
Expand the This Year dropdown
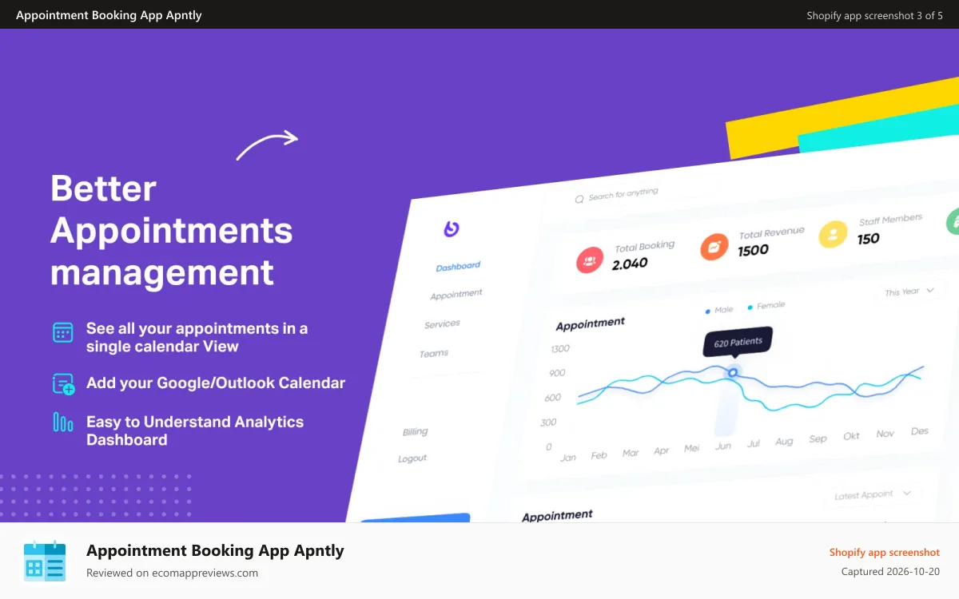pyautogui.click(x=909, y=292)
